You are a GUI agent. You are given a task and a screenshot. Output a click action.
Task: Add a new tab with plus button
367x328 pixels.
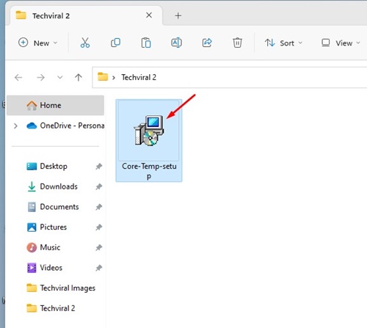click(x=178, y=16)
